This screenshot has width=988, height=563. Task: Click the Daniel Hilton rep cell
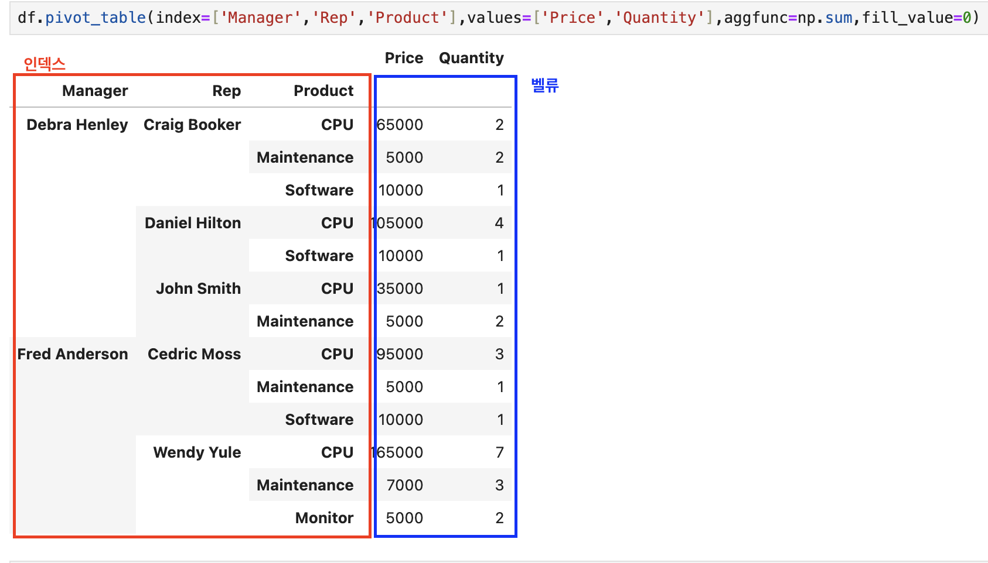coord(193,223)
